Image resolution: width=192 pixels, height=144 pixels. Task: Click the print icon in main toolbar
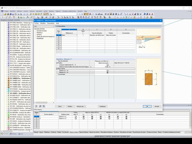point(18,14)
